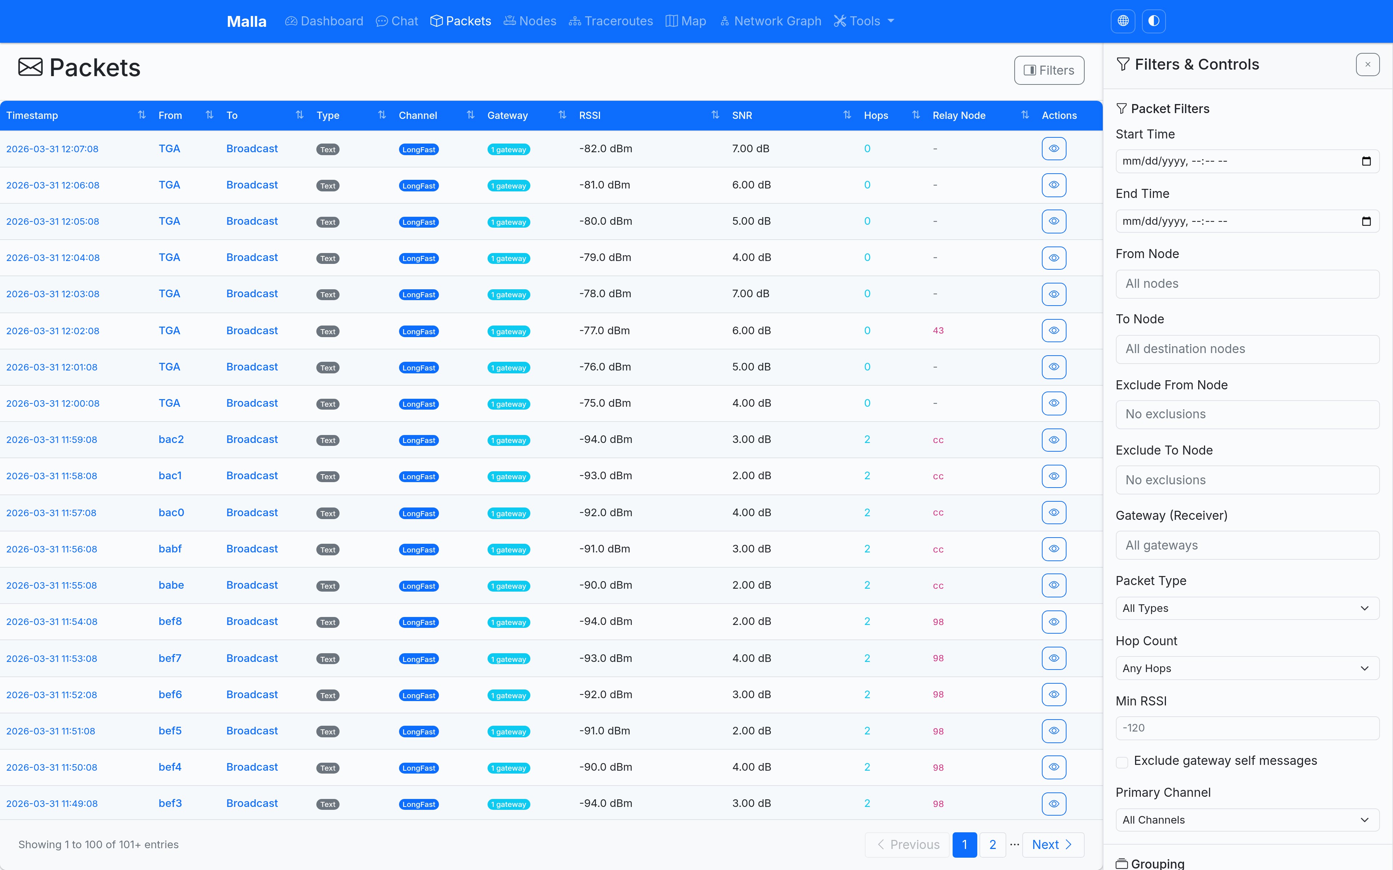
Task: Open the Exclude To Node selector
Action: click(x=1247, y=480)
